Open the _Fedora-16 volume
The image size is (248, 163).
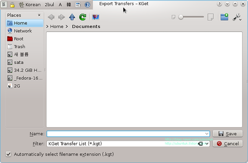point(24,78)
